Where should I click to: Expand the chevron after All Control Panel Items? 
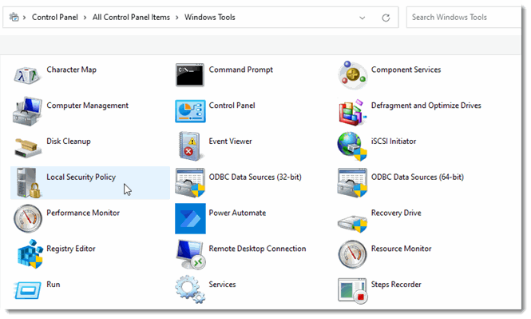tap(176, 18)
